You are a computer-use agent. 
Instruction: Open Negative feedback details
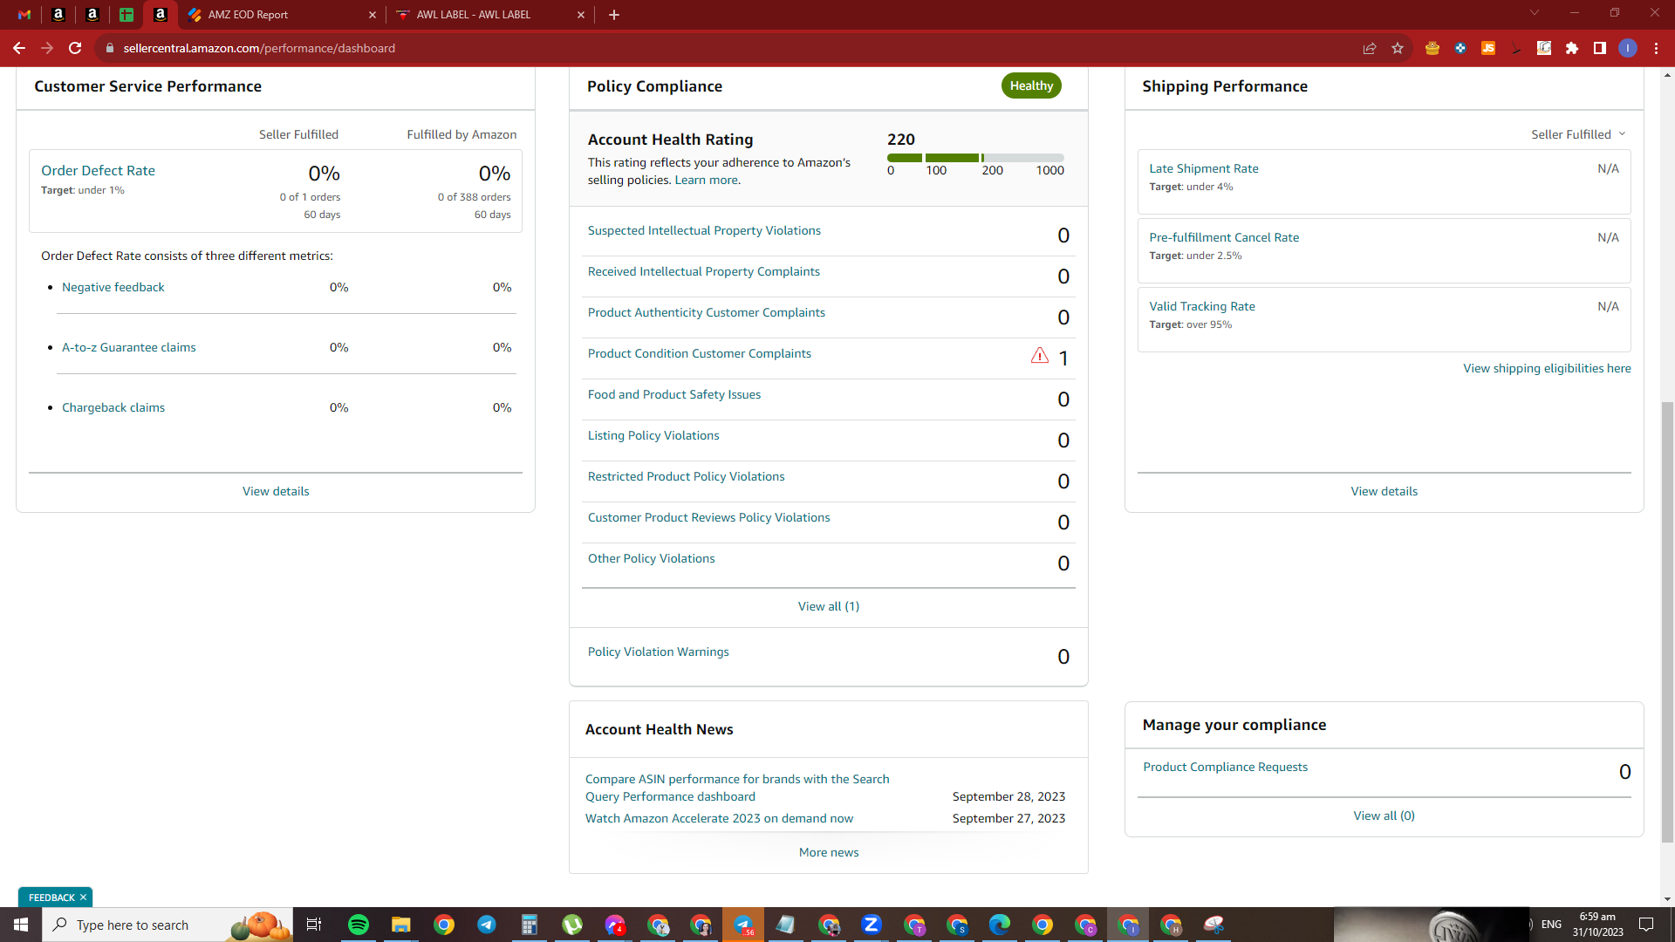[x=113, y=287]
